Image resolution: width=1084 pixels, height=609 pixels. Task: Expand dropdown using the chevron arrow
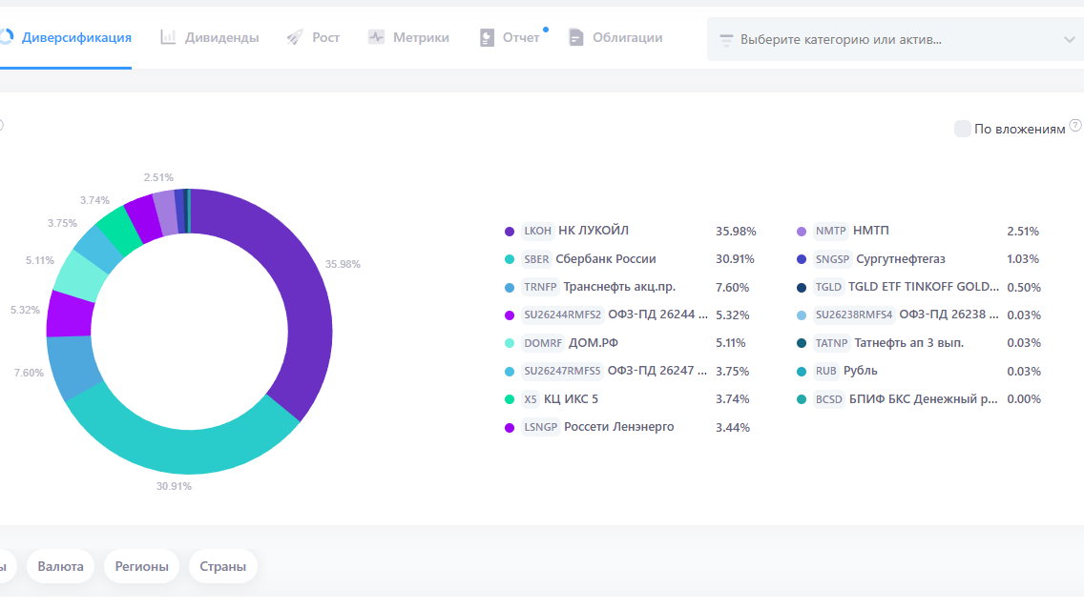(1069, 39)
